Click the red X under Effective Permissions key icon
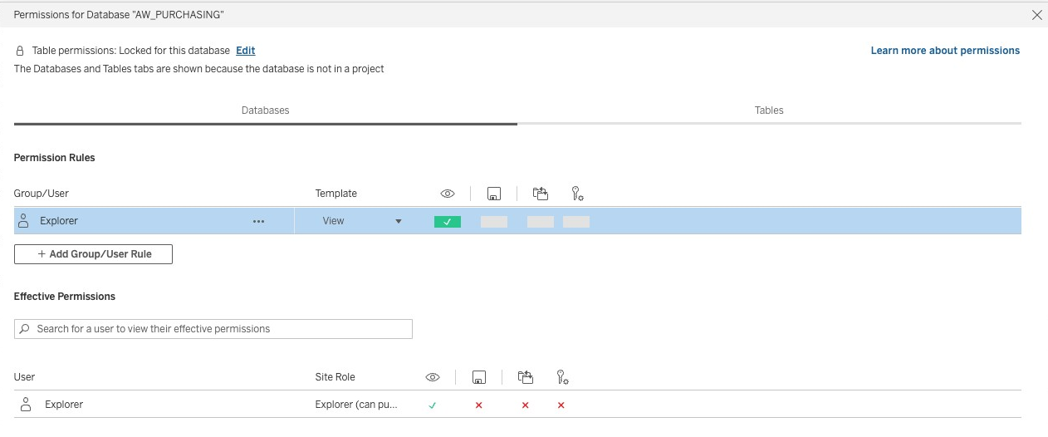Image resolution: width=1048 pixels, height=437 pixels. click(x=561, y=405)
